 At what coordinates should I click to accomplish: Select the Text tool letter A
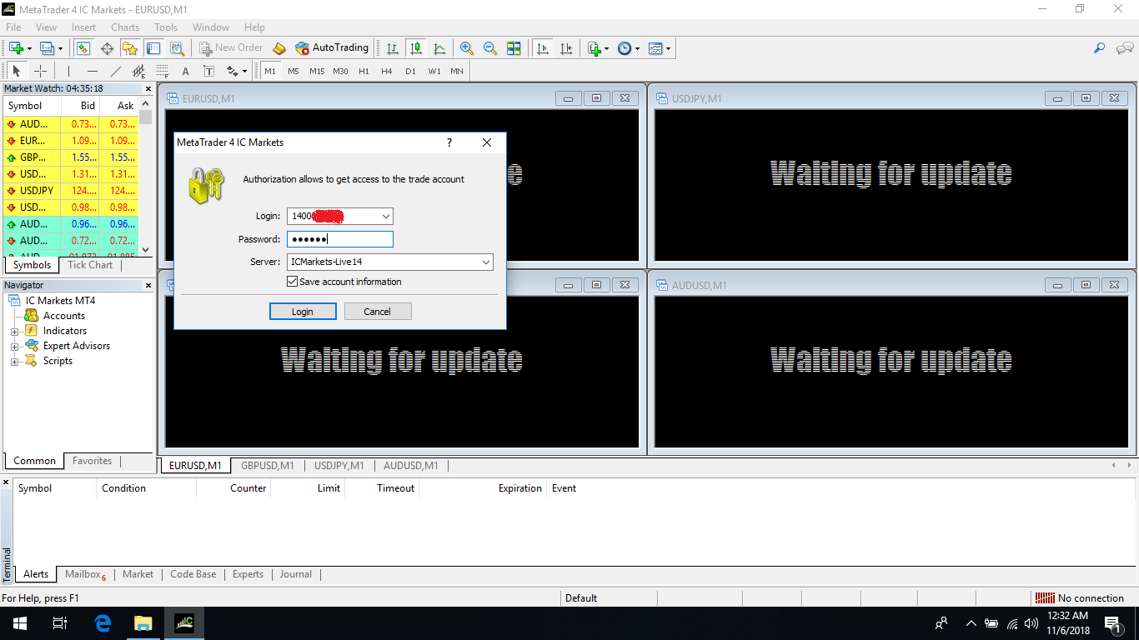pos(185,71)
